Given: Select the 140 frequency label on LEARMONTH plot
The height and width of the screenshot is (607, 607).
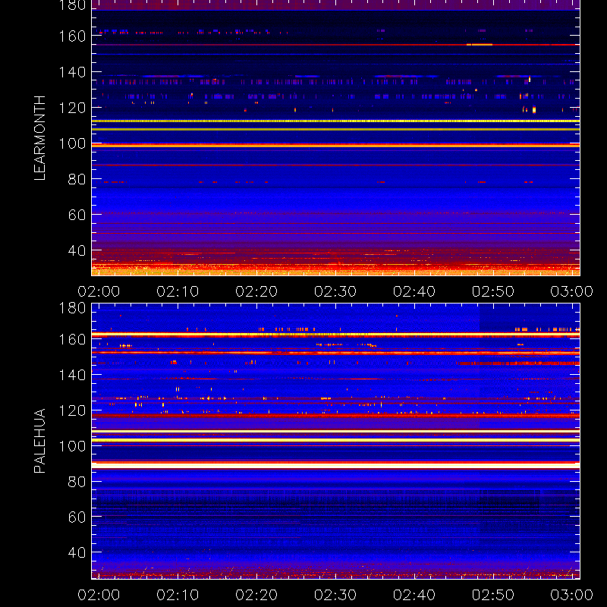Looking at the screenshot, I should point(72,72).
